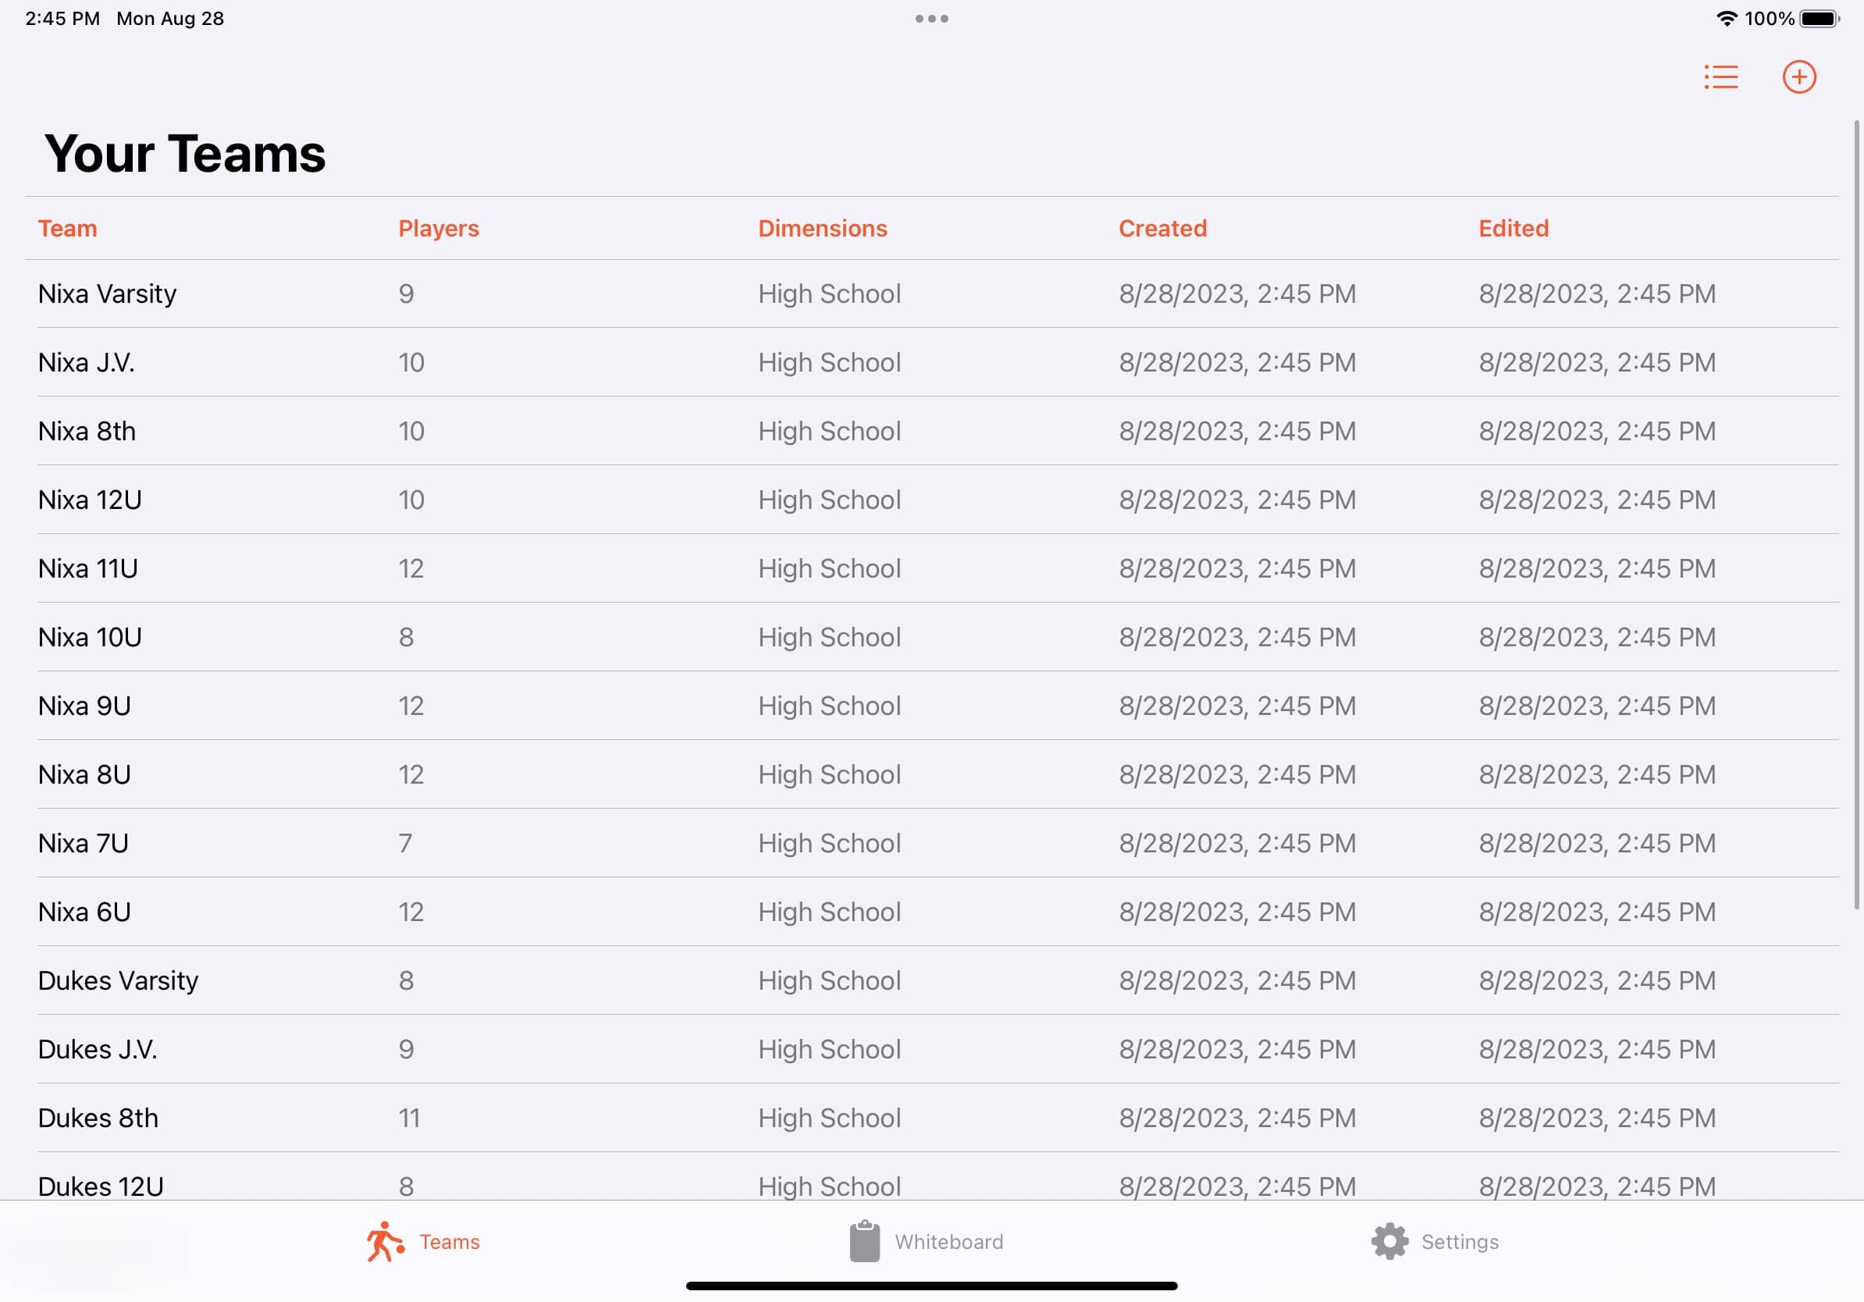The image size is (1864, 1302).
Task: Click Created date of Dukes J.V.
Action: point(1236,1050)
